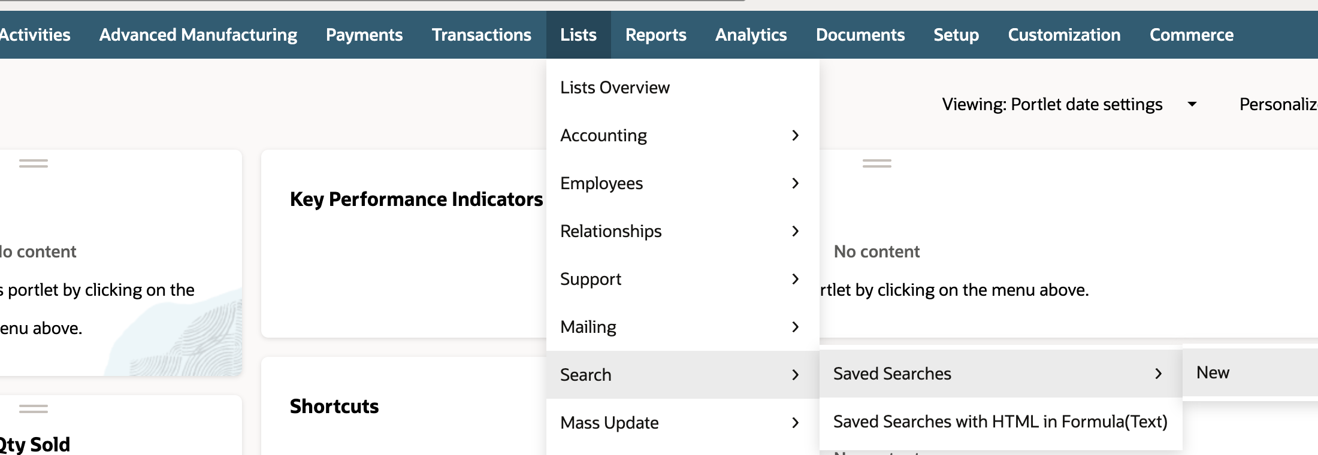Image resolution: width=1318 pixels, height=455 pixels.
Task: Click the Shortcuts portlet heading
Action: (x=334, y=407)
